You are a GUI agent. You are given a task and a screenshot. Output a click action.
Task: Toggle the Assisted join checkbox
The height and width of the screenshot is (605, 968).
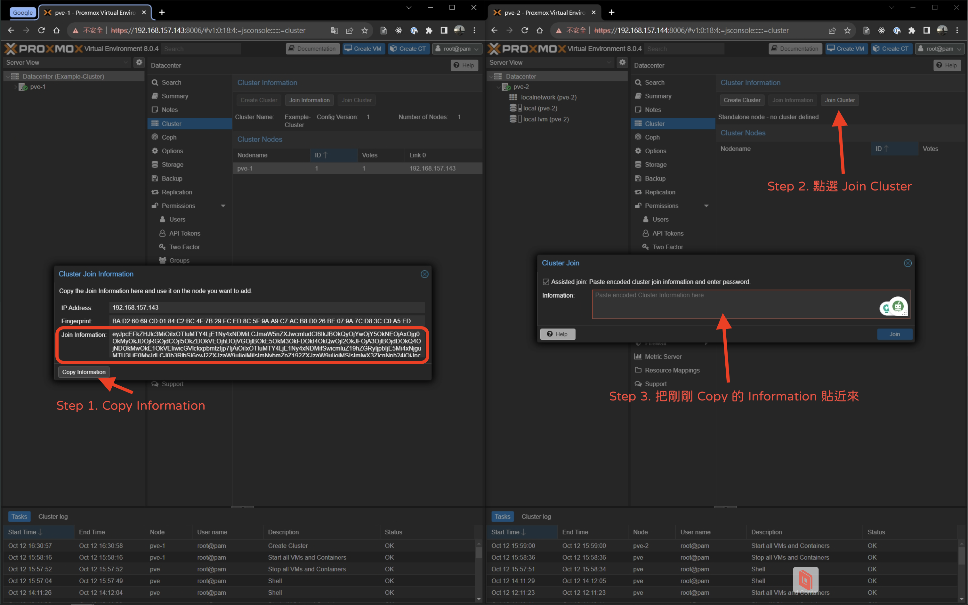[545, 282]
